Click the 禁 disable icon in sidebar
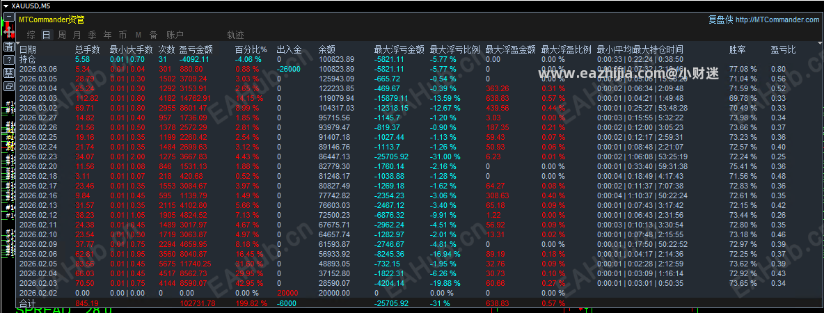 [9, 72]
